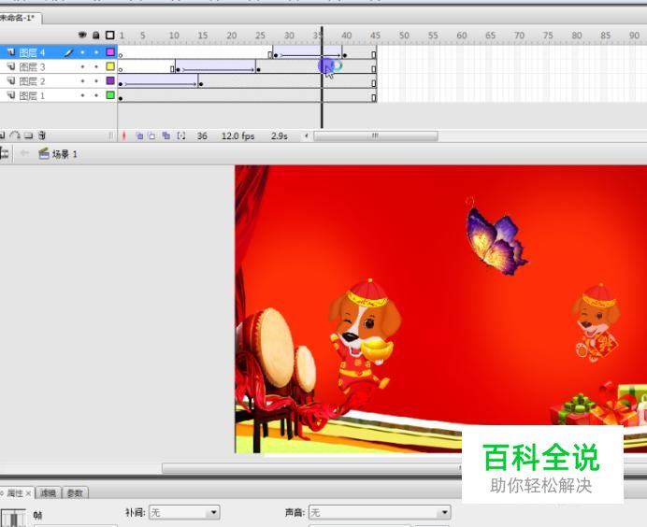Toggle visibility dot for 图层 1
647x527 pixels.
point(82,95)
